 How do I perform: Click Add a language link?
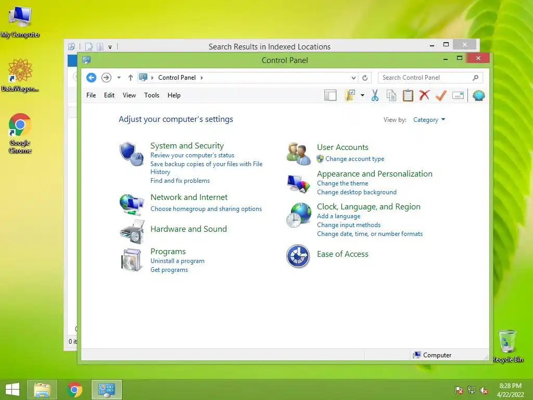pos(338,216)
